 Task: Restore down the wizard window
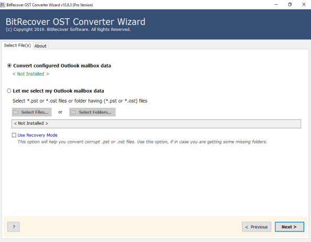point(290,5)
